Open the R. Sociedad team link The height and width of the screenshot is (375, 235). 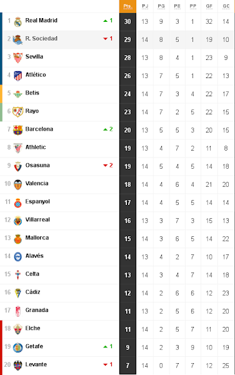pyautogui.click(x=41, y=39)
